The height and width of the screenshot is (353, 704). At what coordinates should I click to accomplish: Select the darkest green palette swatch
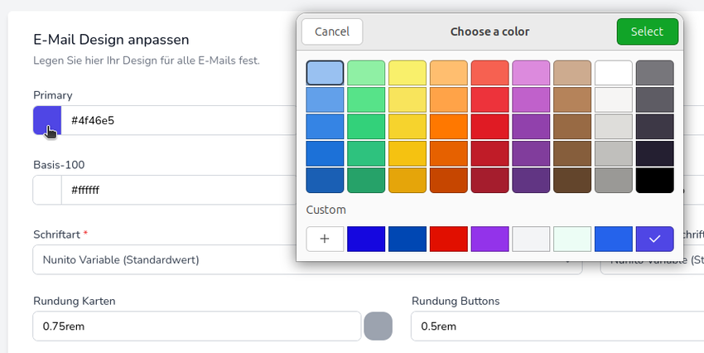[366, 181]
